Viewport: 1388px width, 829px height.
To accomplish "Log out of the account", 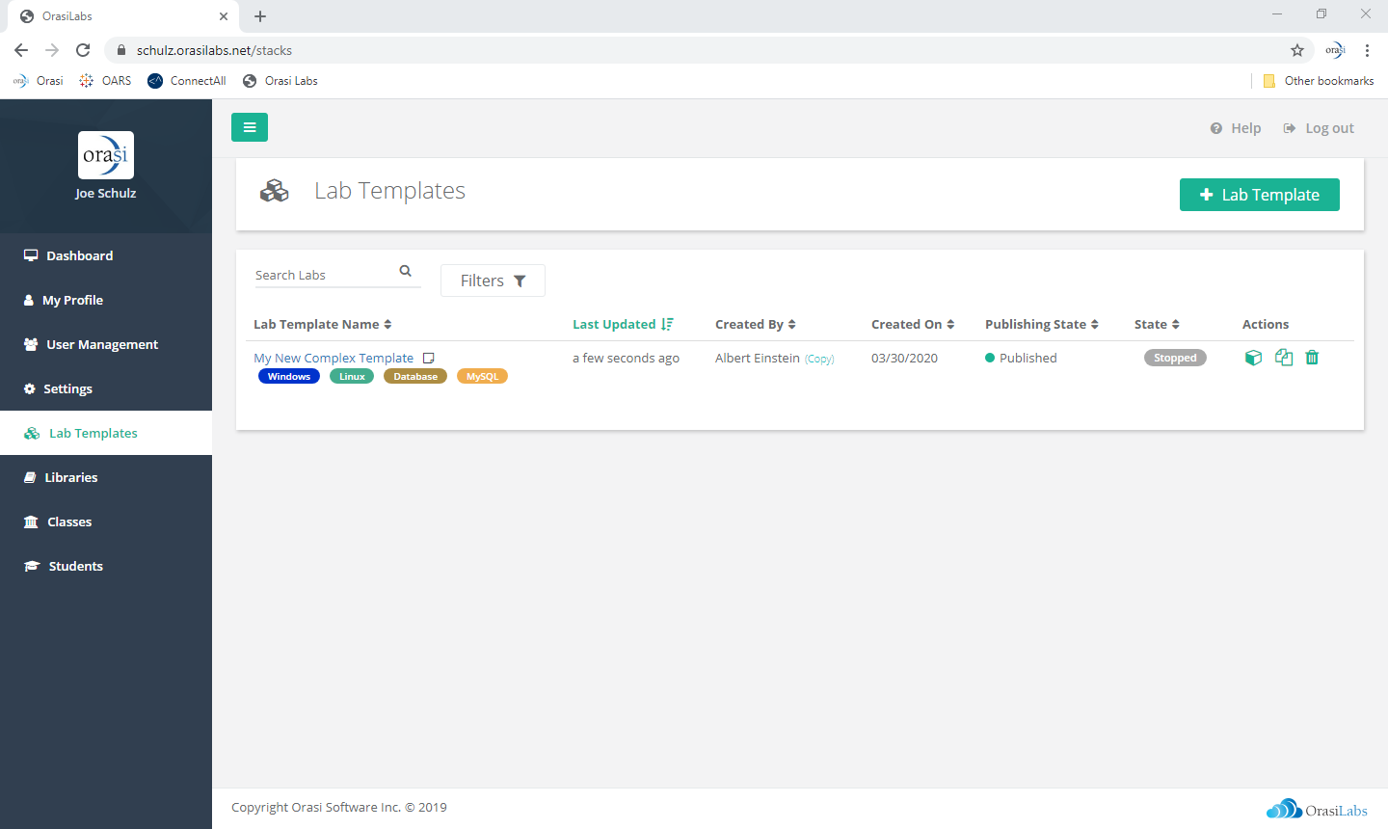I will [1319, 128].
